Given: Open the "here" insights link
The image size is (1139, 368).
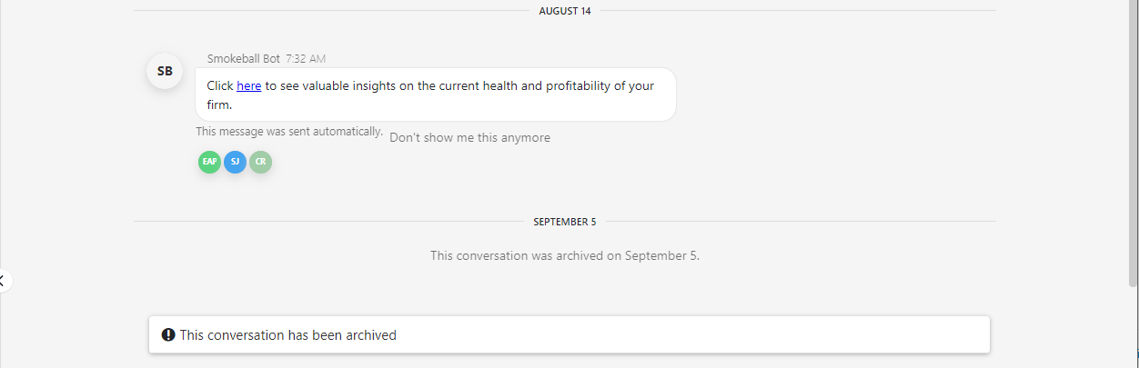Looking at the screenshot, I should (249, 85).
